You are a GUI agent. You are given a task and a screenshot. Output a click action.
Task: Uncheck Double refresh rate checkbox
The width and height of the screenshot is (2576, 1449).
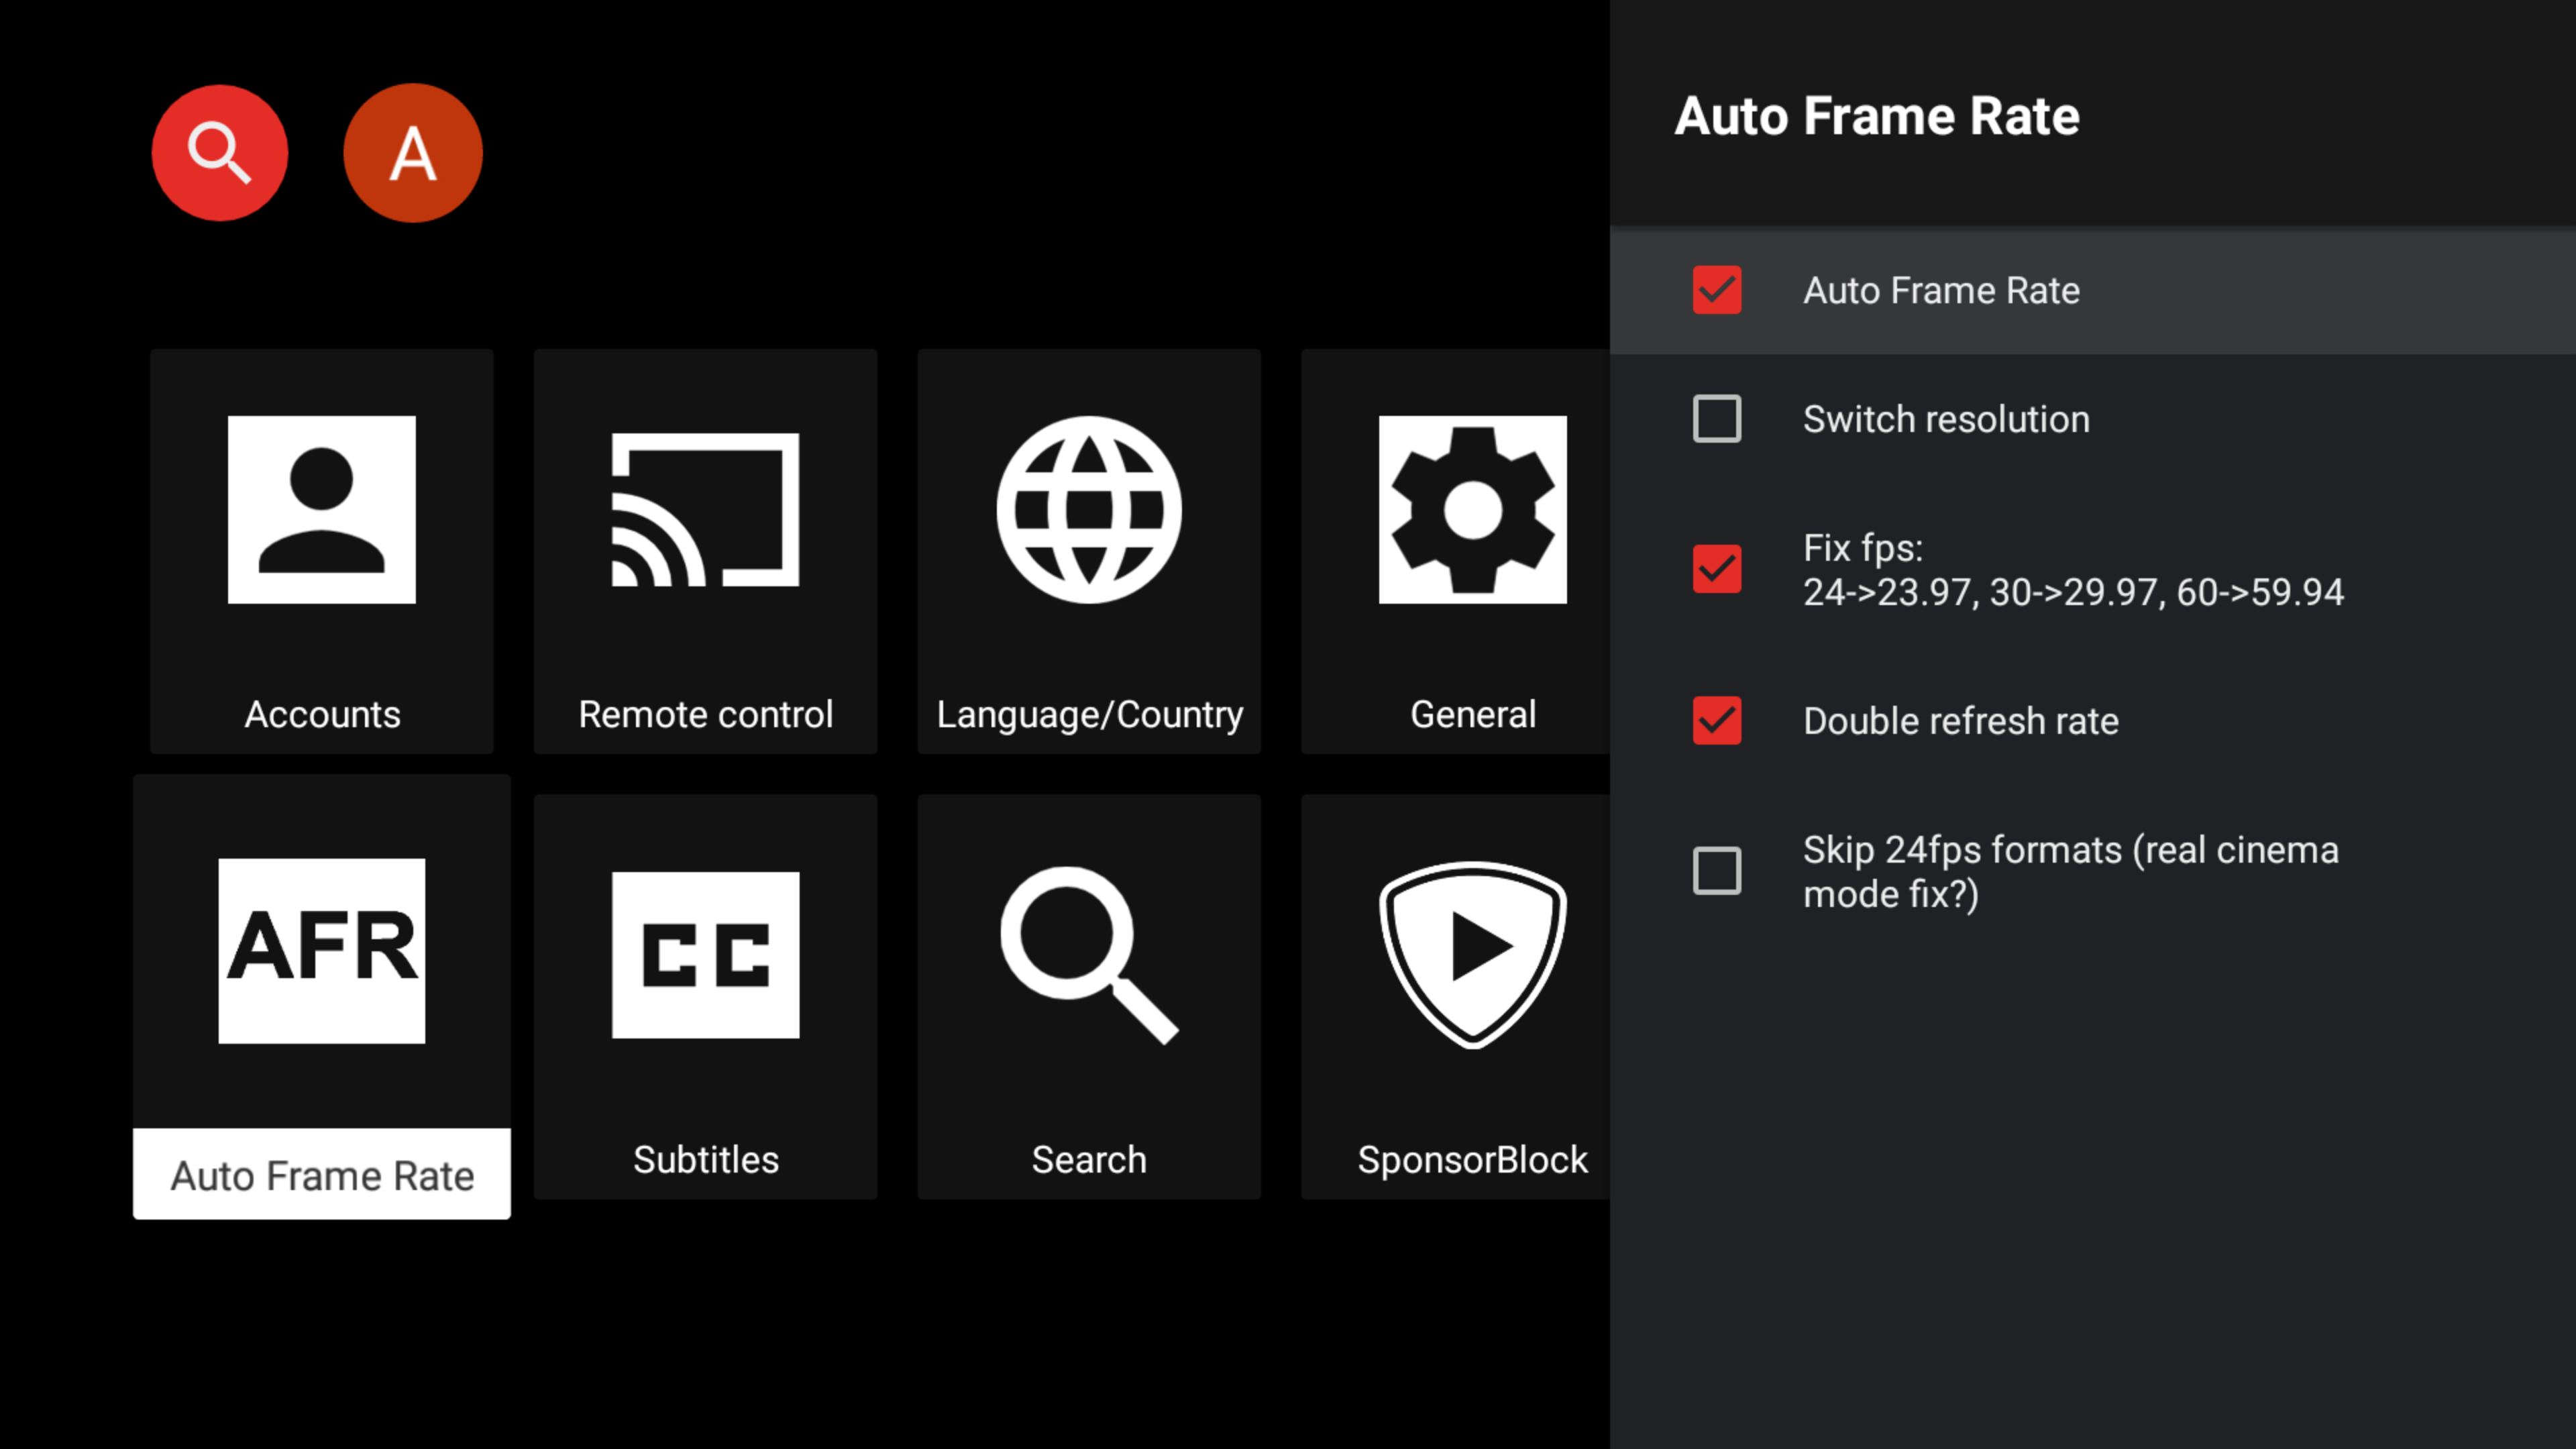(x=1717, y=720)
